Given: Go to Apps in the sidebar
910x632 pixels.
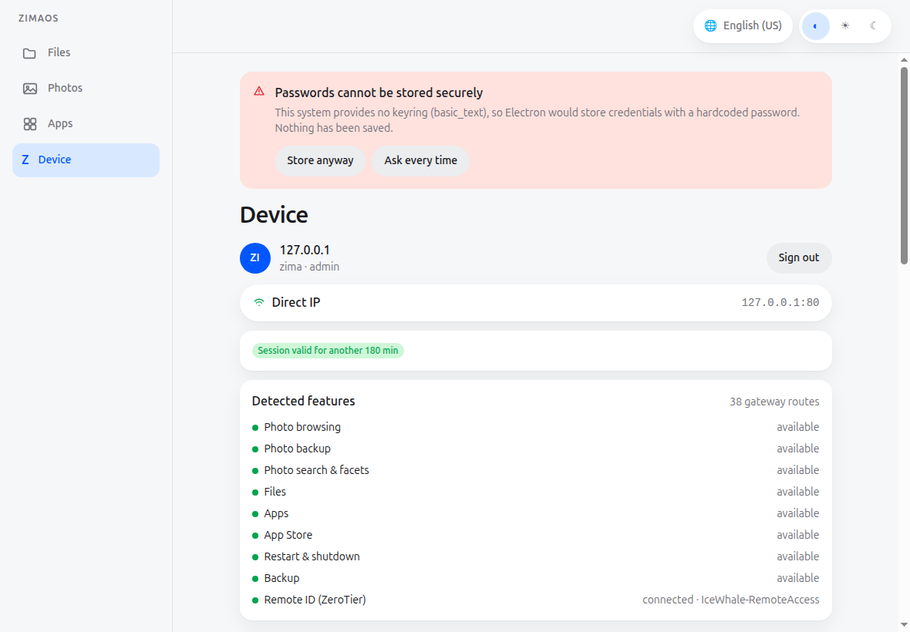Looking at the screenshot, I should tap(86, 123).
